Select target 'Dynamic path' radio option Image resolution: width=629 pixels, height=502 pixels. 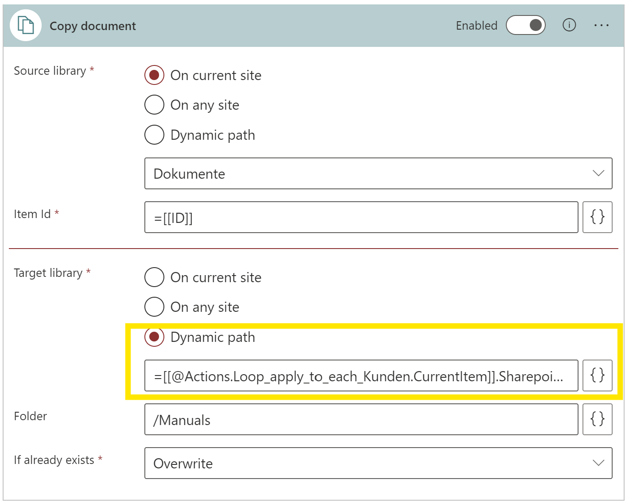coord(155,337)
